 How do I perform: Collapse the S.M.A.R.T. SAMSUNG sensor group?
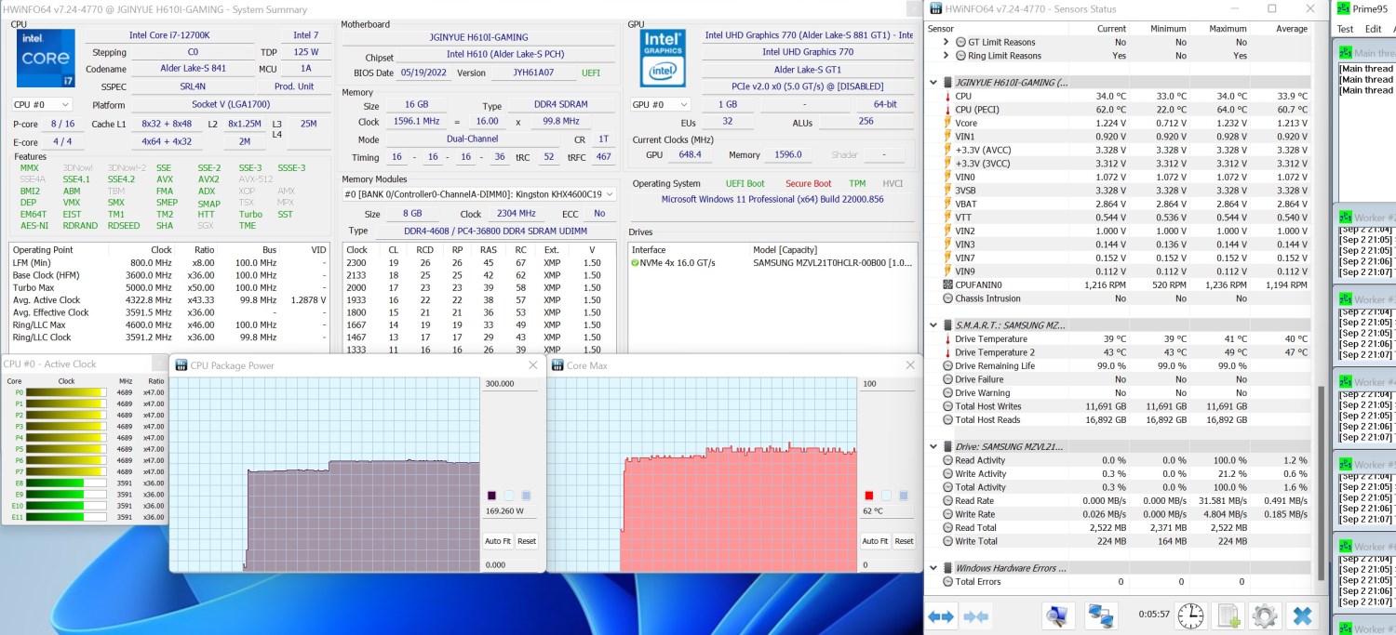(x=934, y=325)
